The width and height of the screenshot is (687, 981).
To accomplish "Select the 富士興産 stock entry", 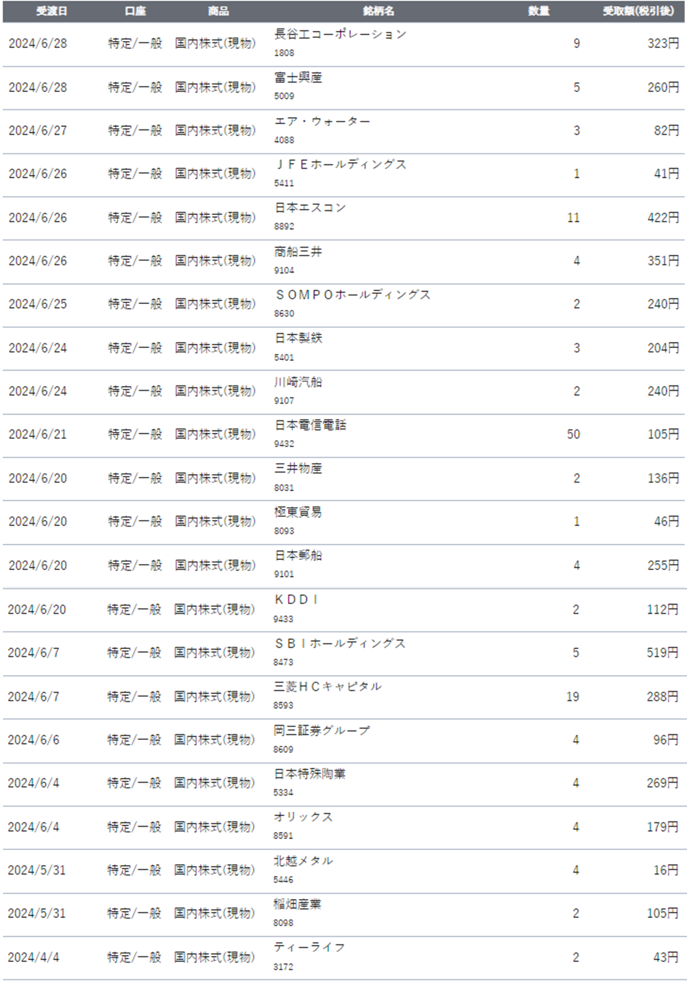I will (298, 78).
